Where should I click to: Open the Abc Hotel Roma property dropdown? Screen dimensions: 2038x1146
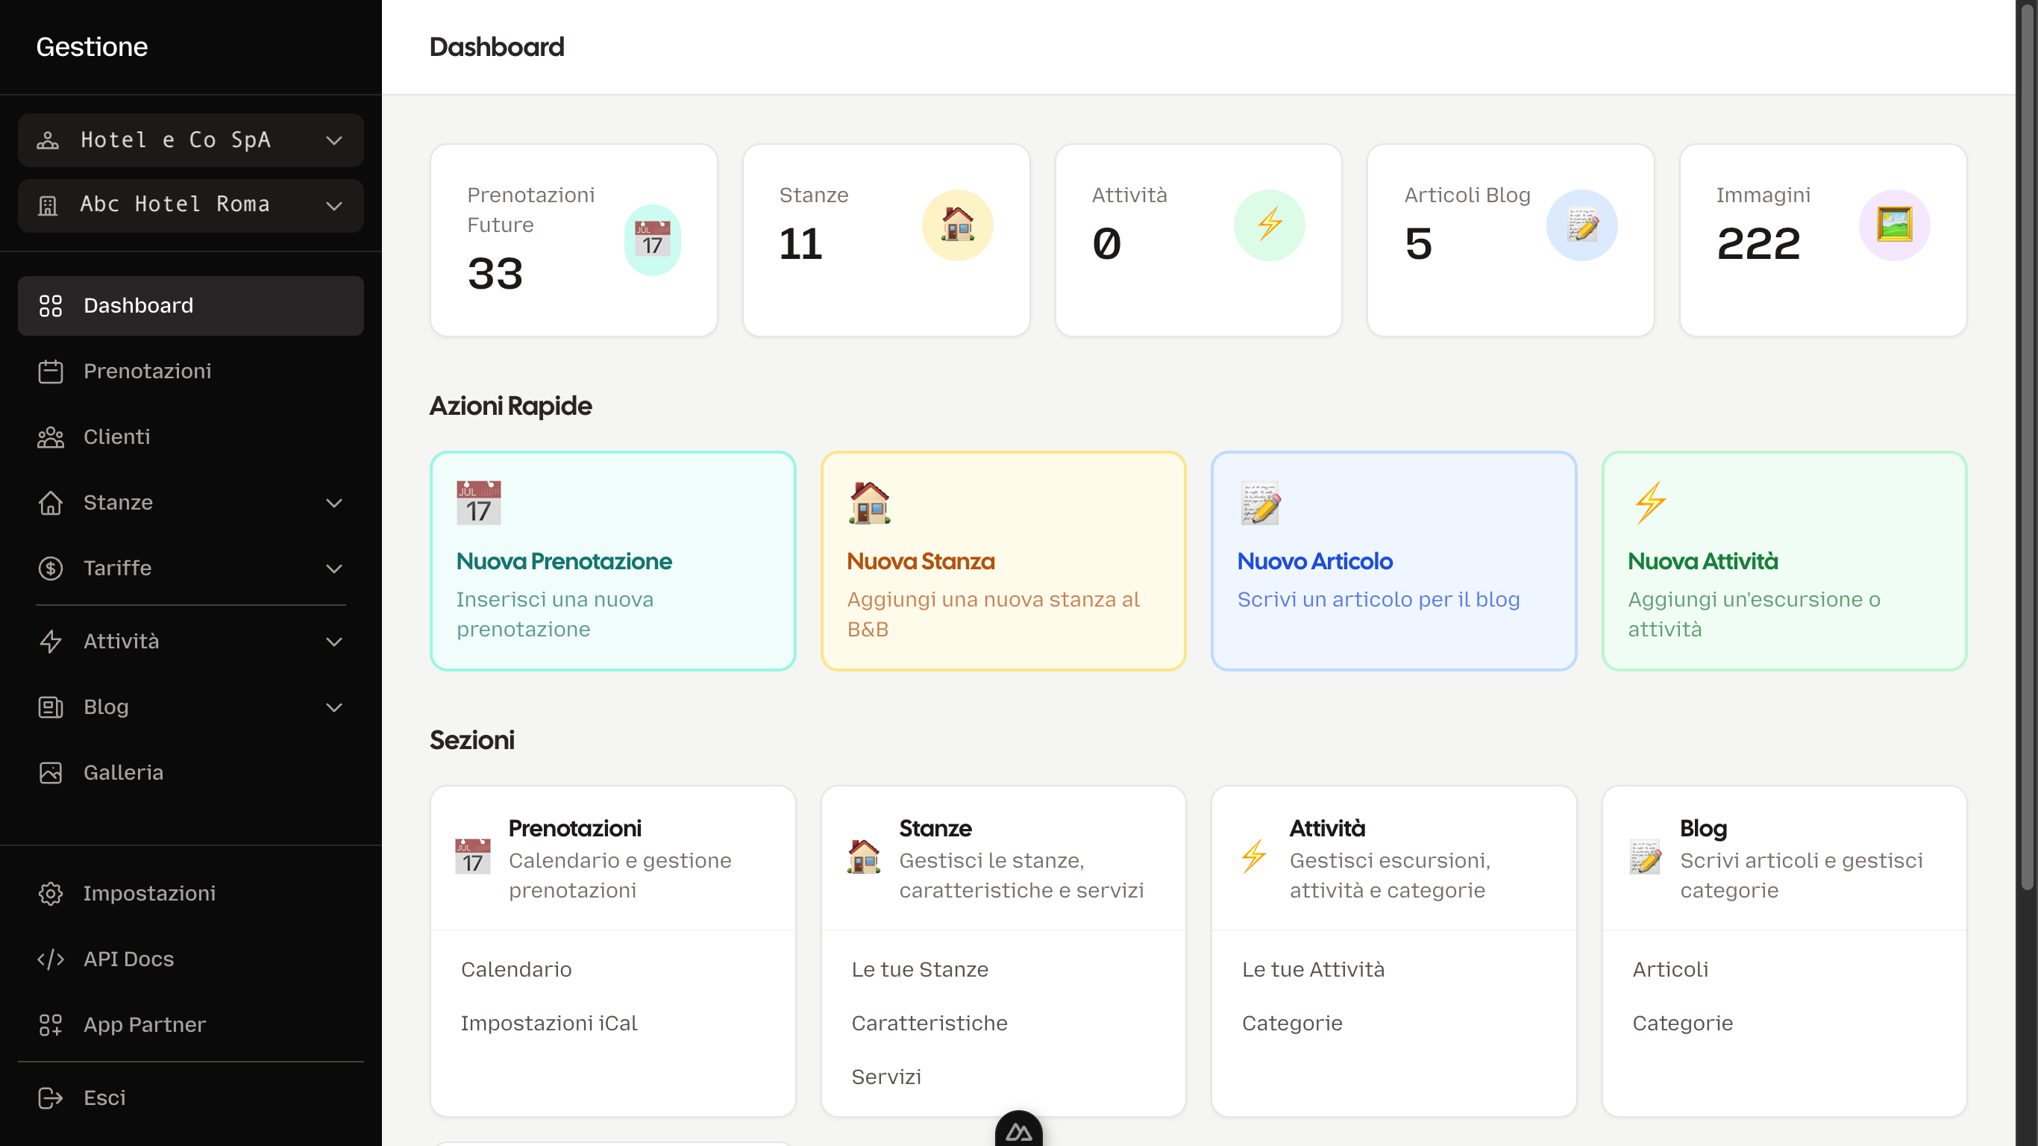pyautogui.click(x=191, y=205)
